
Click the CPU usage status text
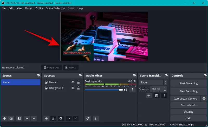[x=182, y=125]
